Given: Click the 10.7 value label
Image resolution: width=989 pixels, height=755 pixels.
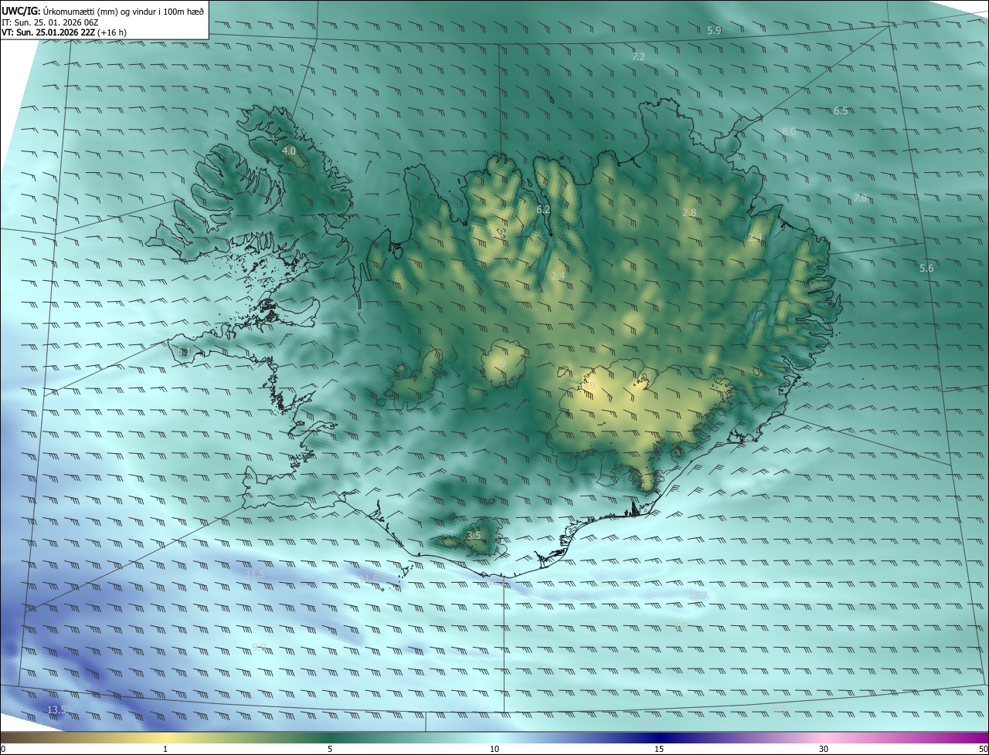Looking at the screenshot, I should click(x=696, y=595).
